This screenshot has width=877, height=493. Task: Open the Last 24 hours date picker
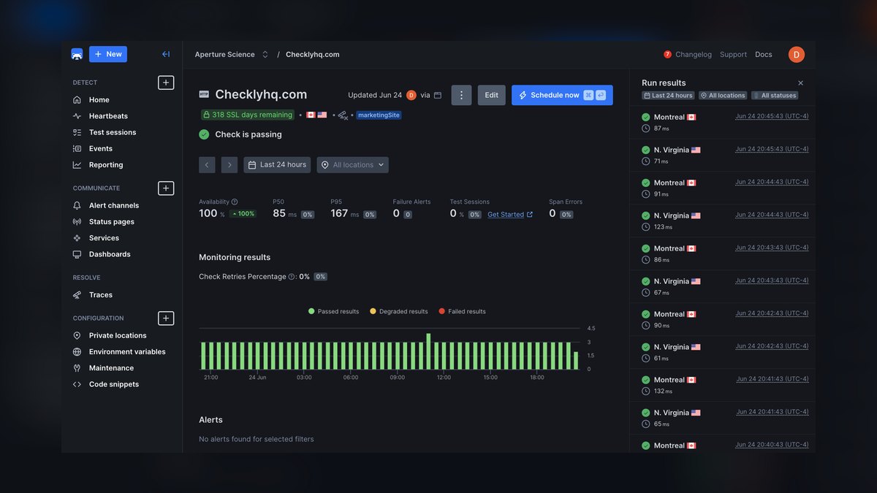pyautogui.click(x=277, y=165)
